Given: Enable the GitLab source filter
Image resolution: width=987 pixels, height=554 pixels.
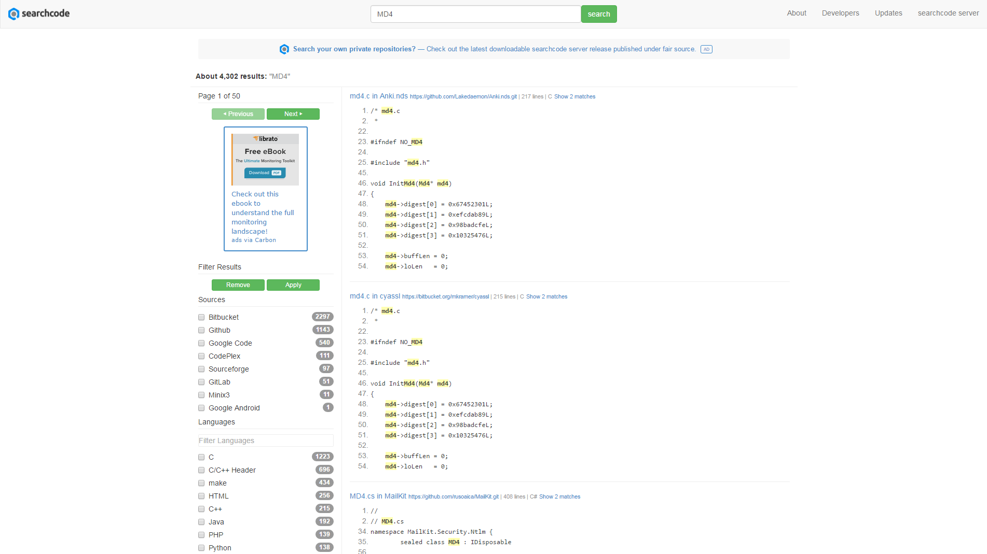Looking at the screenshot, I should pos(201,381).
